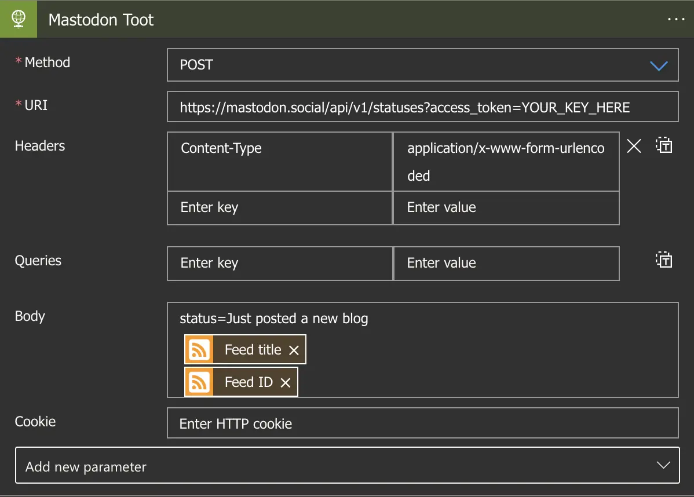Click the HTTP globe icon in header
694x497 pixels.
tap(18, 19)
